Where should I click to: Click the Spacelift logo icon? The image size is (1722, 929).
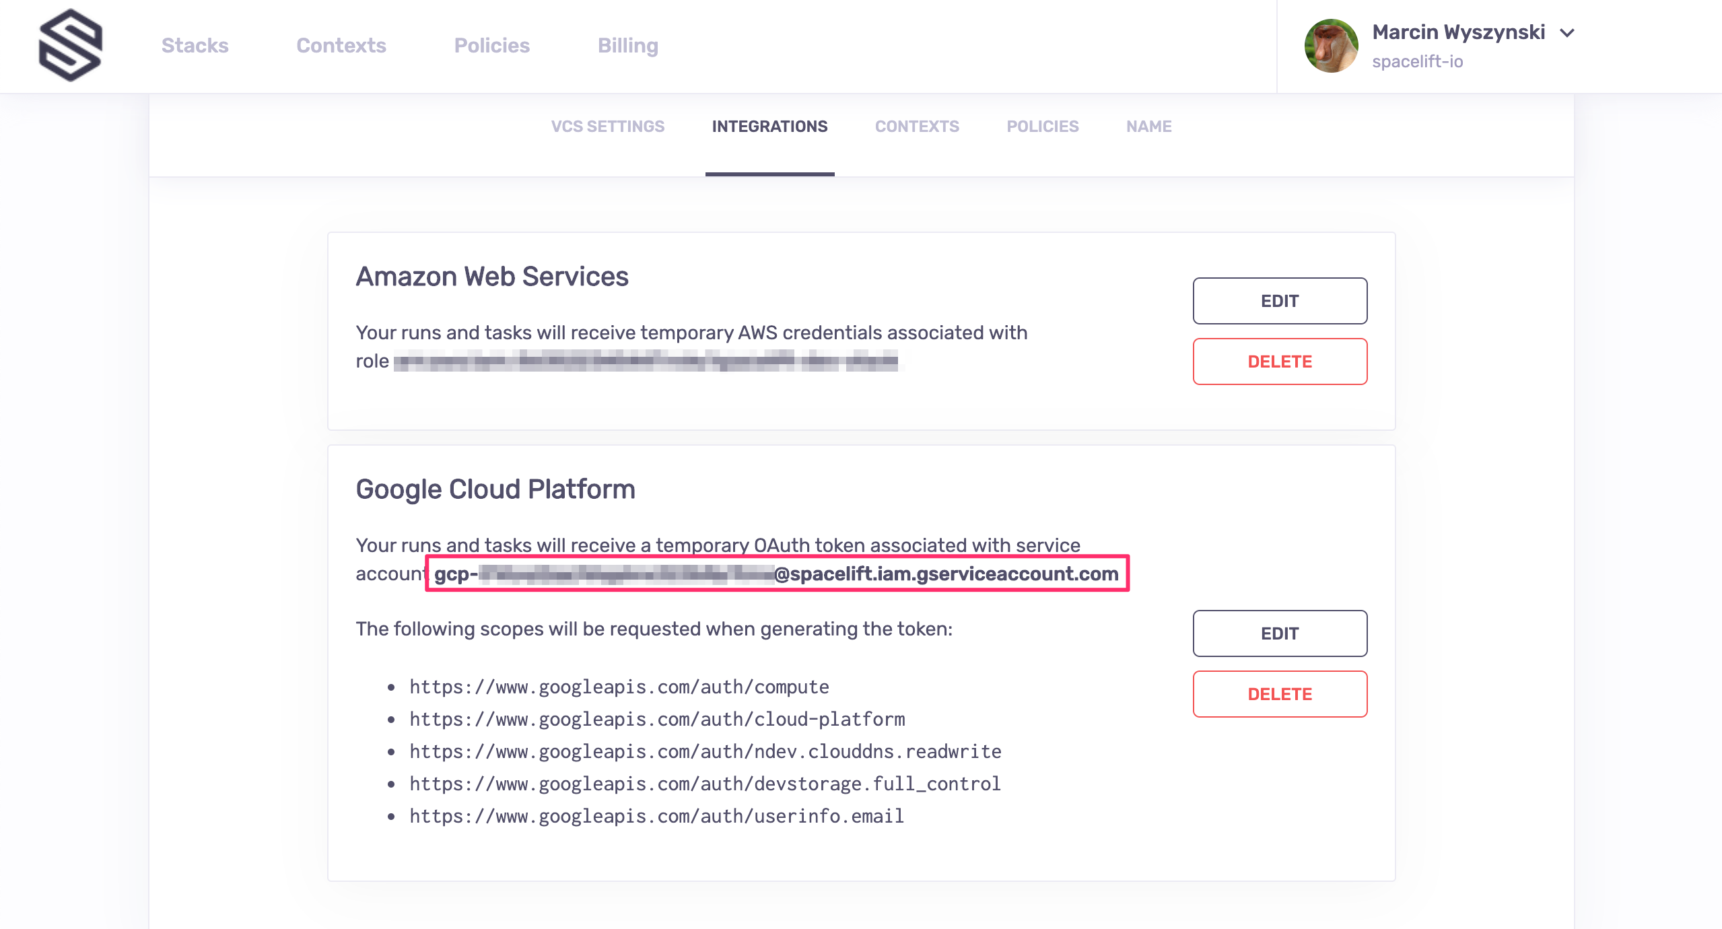[71, 45]
